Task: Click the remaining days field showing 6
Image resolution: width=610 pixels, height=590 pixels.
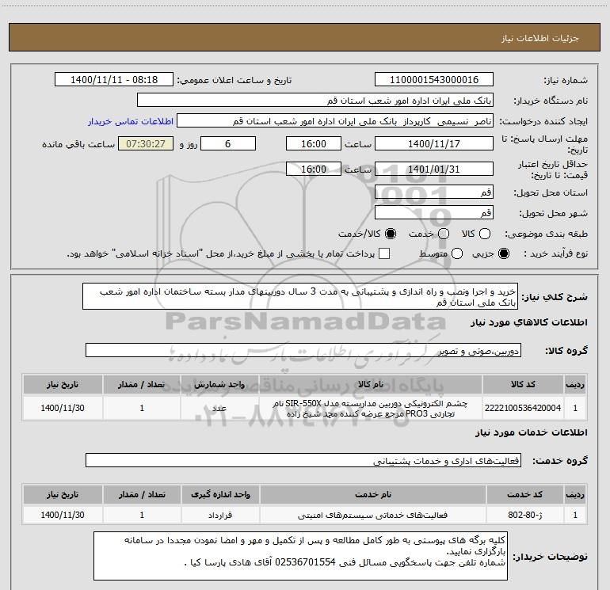Action: pos(228,143)
